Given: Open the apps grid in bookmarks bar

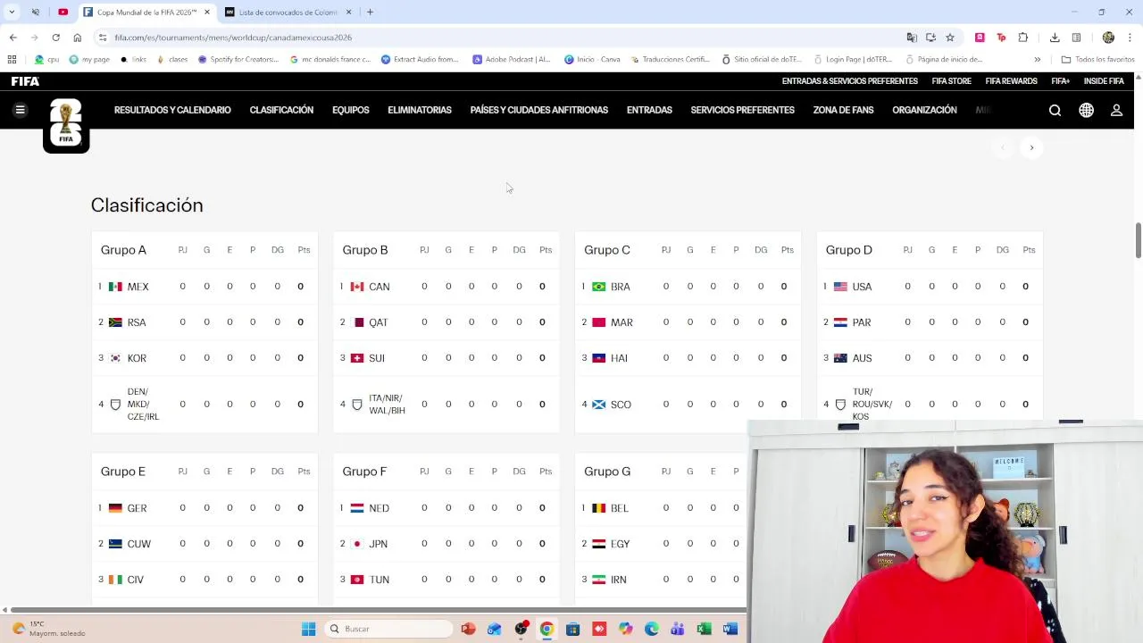Looking at the screenshot, I should pos(12,60).
